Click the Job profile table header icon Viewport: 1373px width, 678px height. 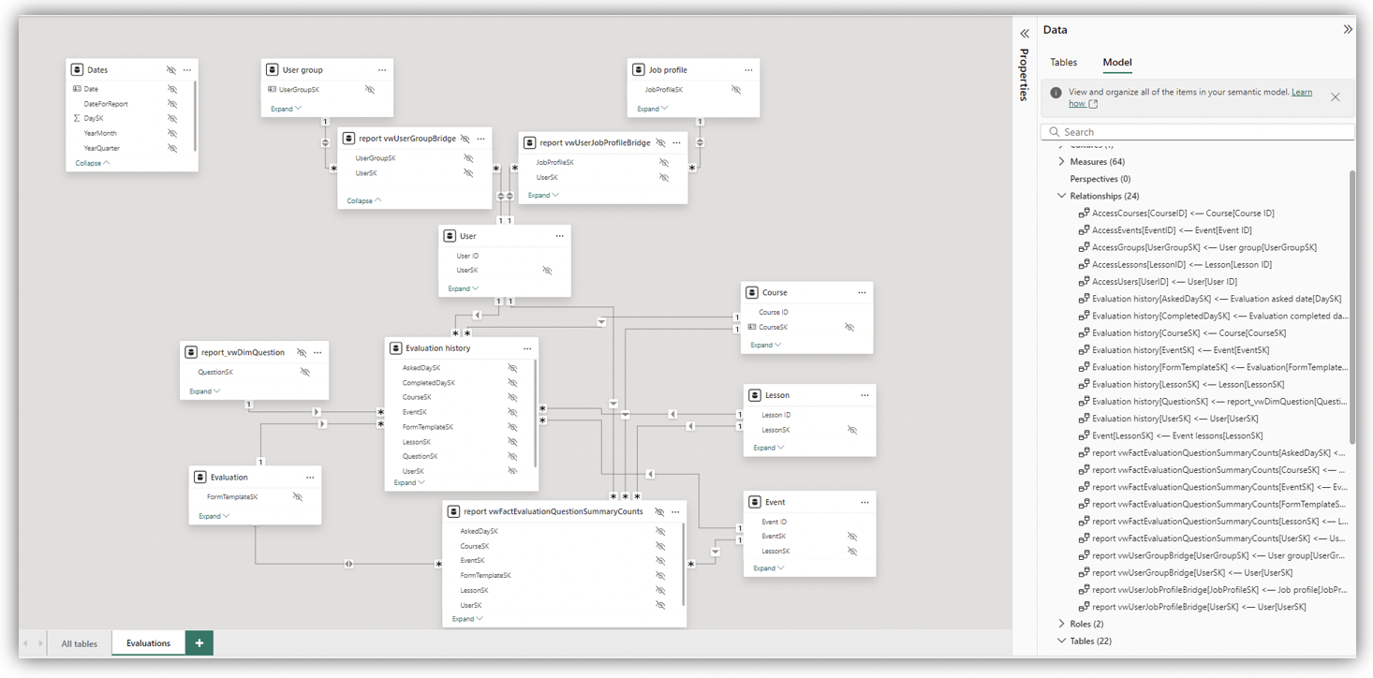639,70
